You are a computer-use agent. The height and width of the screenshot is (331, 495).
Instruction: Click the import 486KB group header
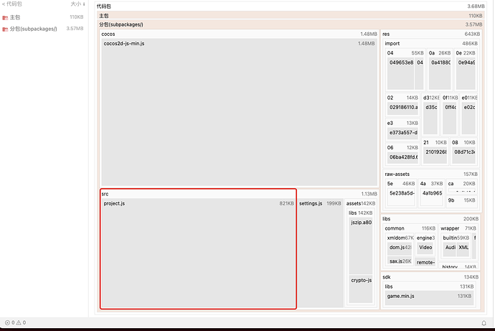[431, 43]
